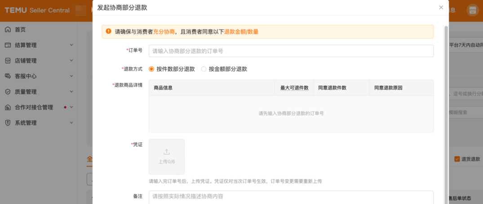Expand the 结算管理 menu chevron

pos(71,45)
